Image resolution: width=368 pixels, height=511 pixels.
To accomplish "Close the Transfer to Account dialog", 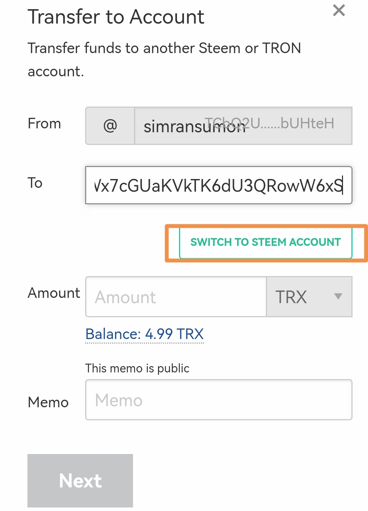I will point(339,11).
